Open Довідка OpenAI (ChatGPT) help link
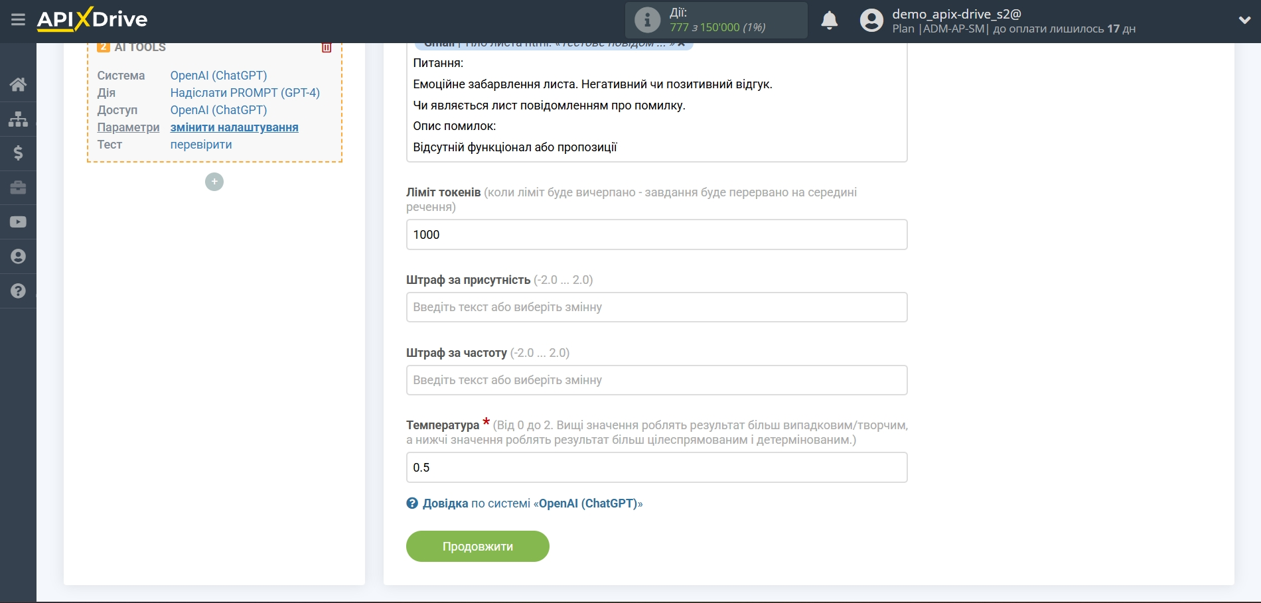1261x603 pixels. point(532,503)
